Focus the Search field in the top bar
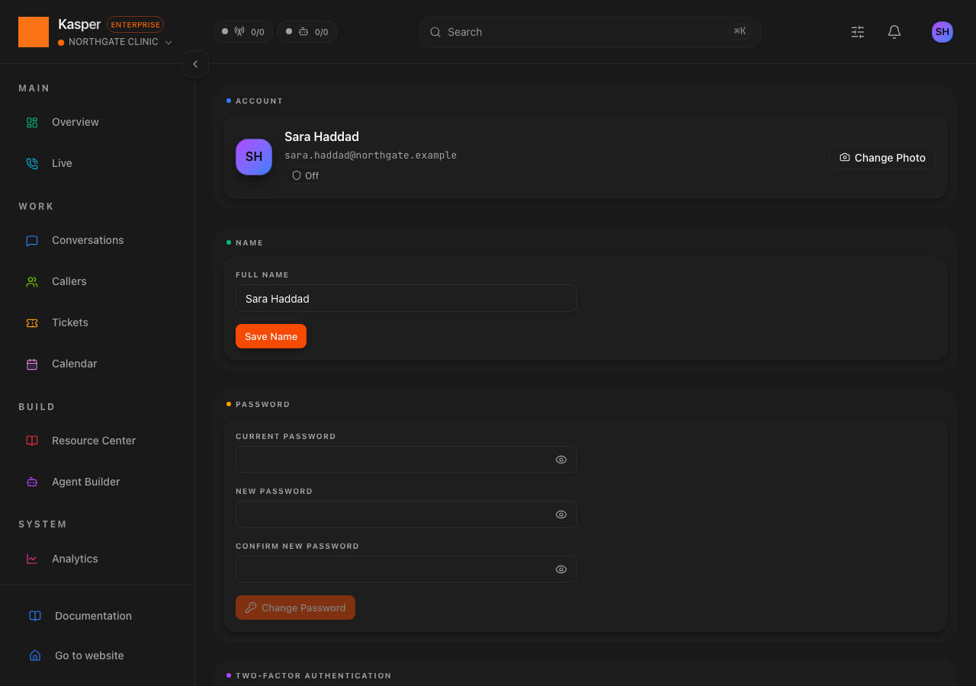The height and width of the screenshot is (686, 976). (589, 32)
